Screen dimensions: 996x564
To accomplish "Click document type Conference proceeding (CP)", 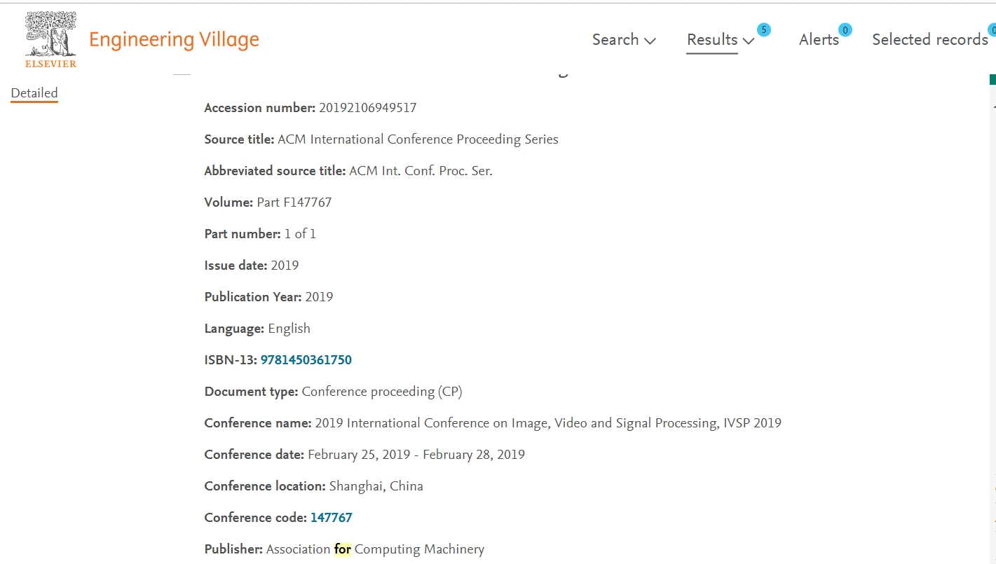I will (x=382, y=392).
